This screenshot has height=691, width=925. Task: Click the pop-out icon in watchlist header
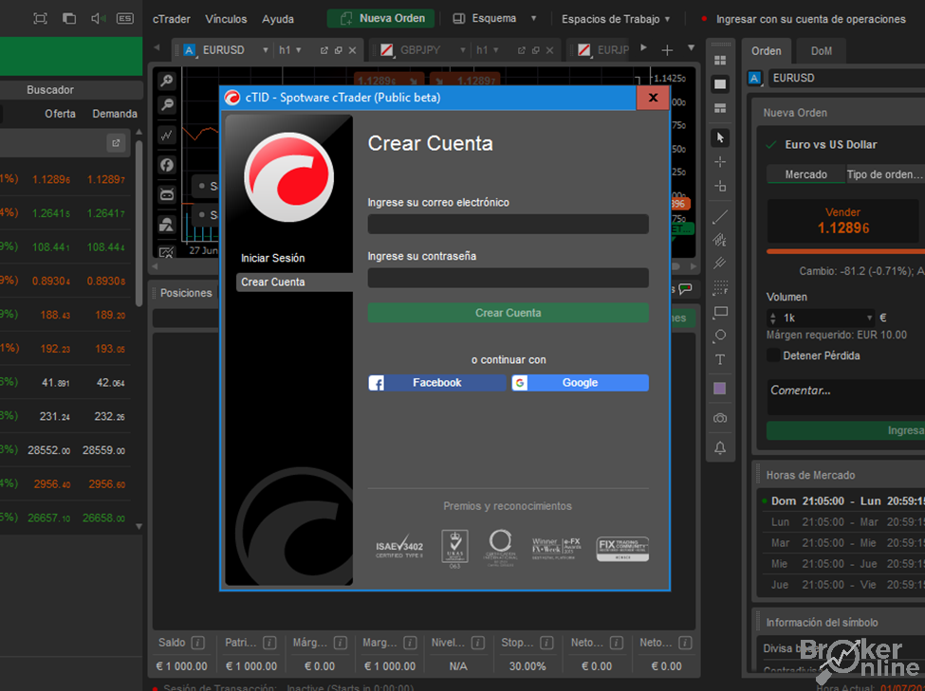[116, 143]
